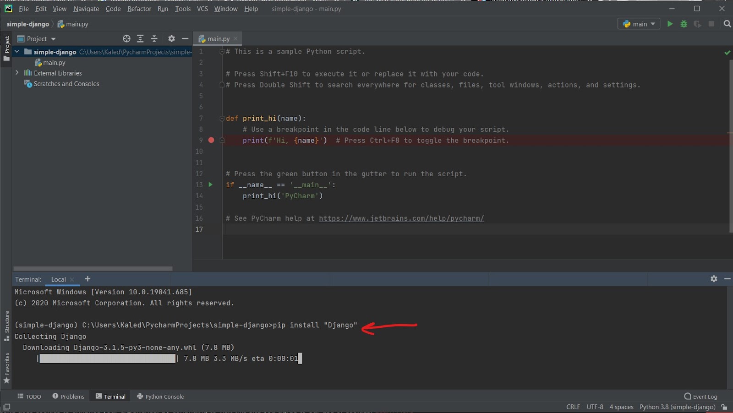Open the Favorites tool window
Image resolution: width=733 pixels, height=413 pixels.
tap(6, 368)
